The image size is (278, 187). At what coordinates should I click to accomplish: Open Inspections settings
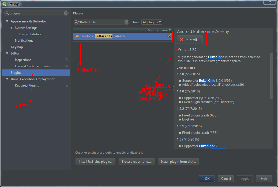tap(23, 60)
